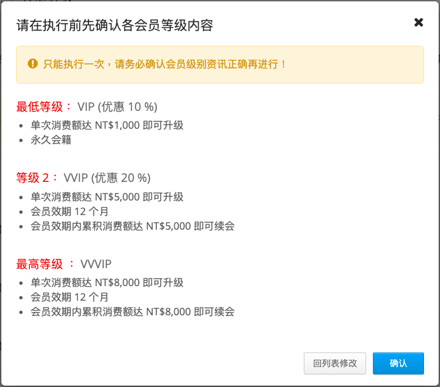
Task: Click the NT$8,000 即可续会 renewal line
Action: [x=132, y=311]
